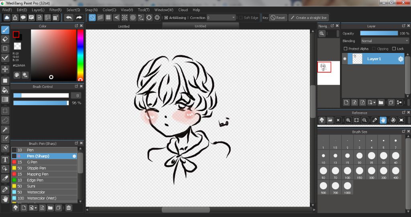Select the Text tool
411x217 pixels.
point(5,159)
